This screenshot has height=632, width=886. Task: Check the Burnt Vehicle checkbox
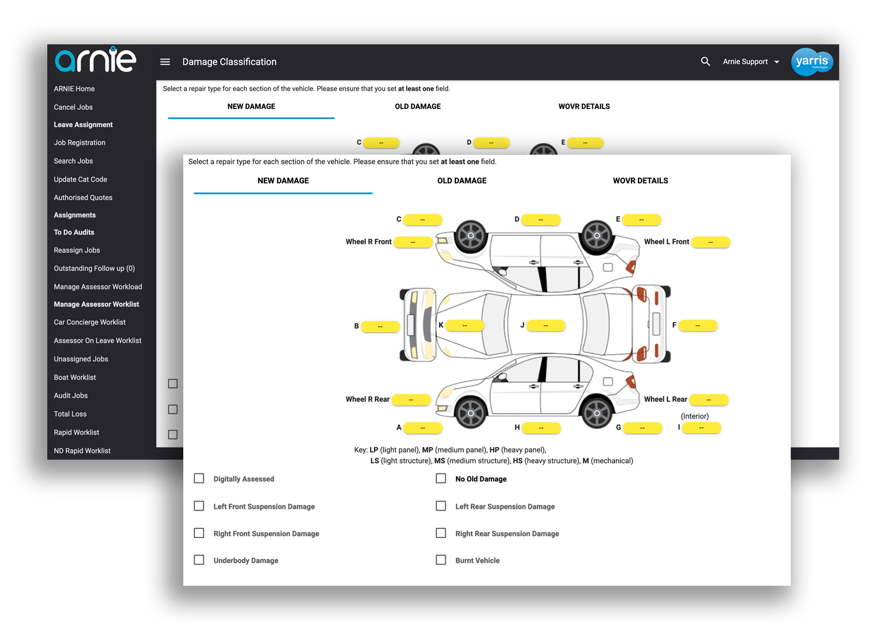(441, 559)
